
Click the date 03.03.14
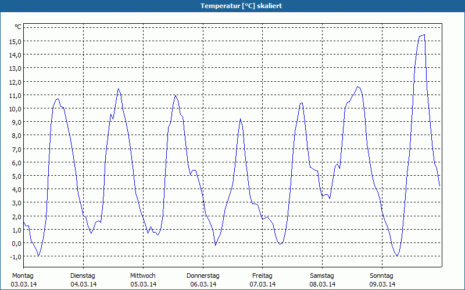pos(24,285)
